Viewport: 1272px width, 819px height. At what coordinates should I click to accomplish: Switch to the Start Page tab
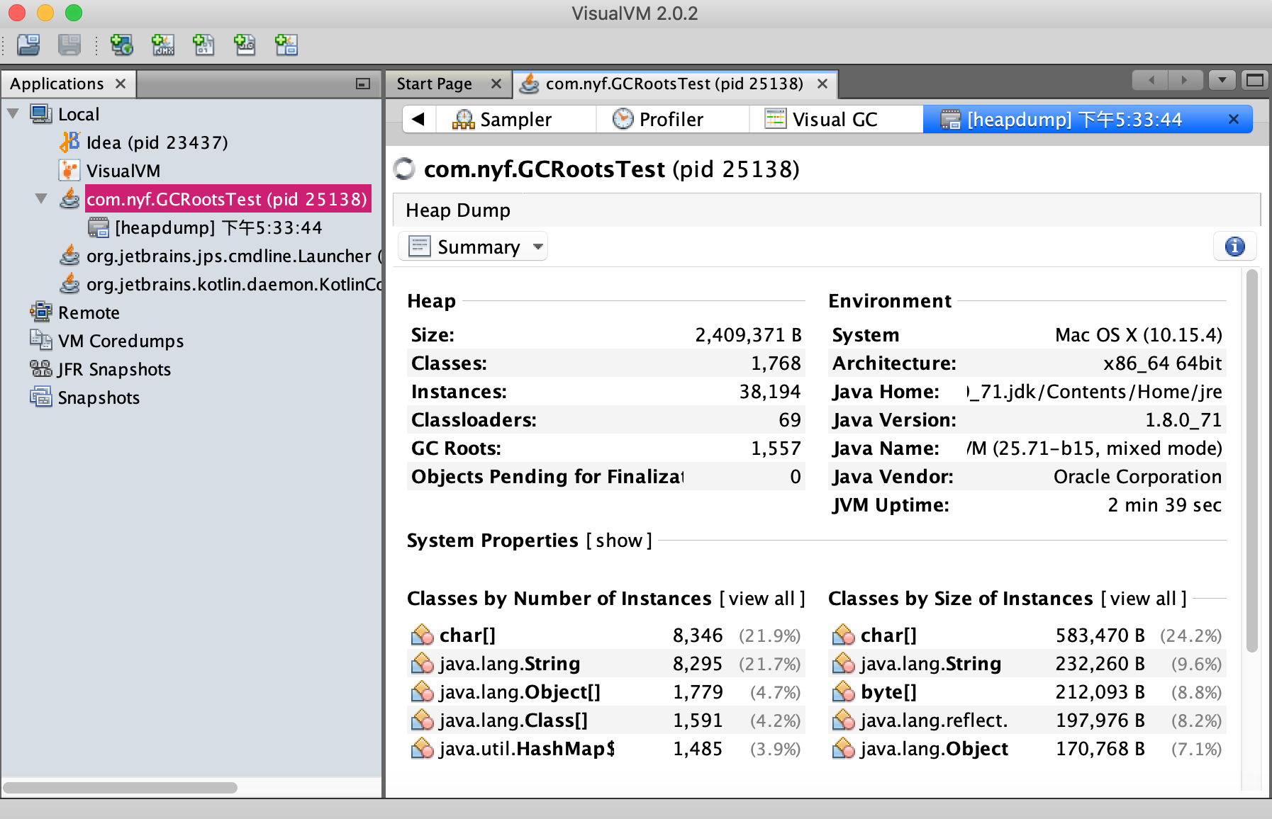[434, 84]
